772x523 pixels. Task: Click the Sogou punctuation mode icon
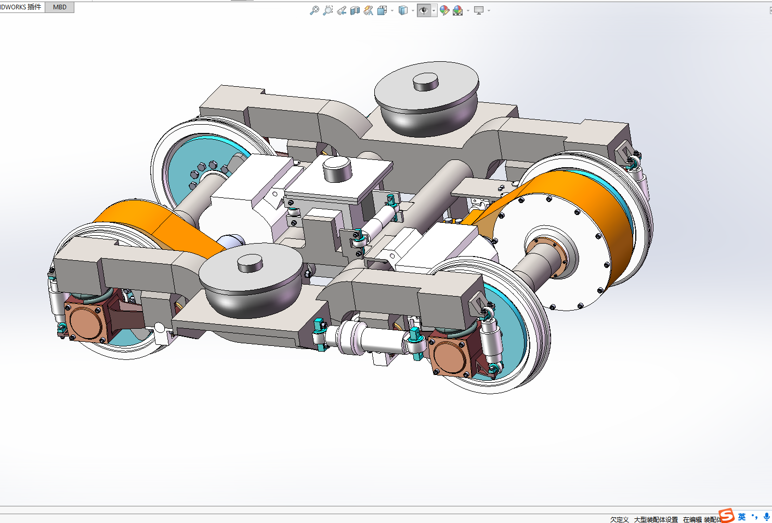point(754,517)
